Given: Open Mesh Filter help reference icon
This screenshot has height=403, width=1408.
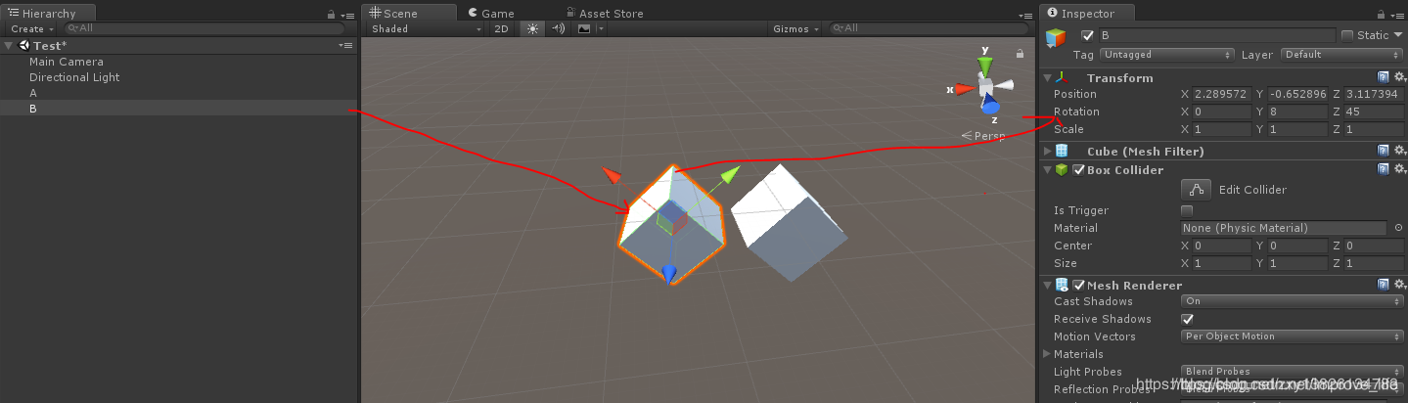Looking at the screenshot, I should click(1384, 151).
